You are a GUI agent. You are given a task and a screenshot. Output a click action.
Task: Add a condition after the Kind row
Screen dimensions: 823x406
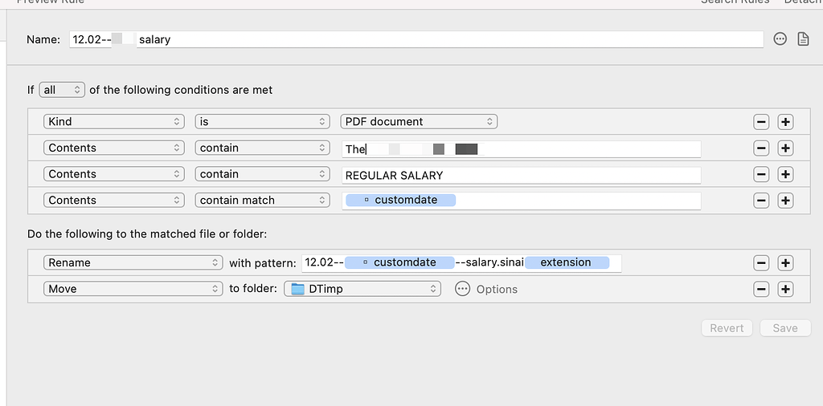click(785, 122)
